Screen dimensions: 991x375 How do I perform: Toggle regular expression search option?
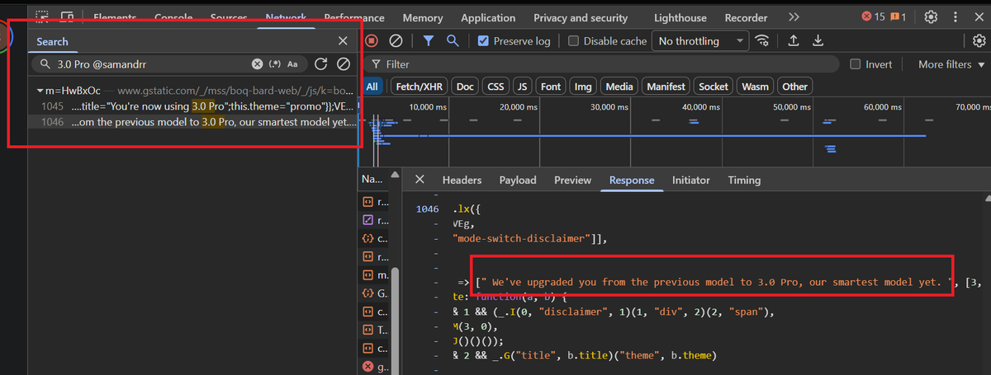pos(275,63)
